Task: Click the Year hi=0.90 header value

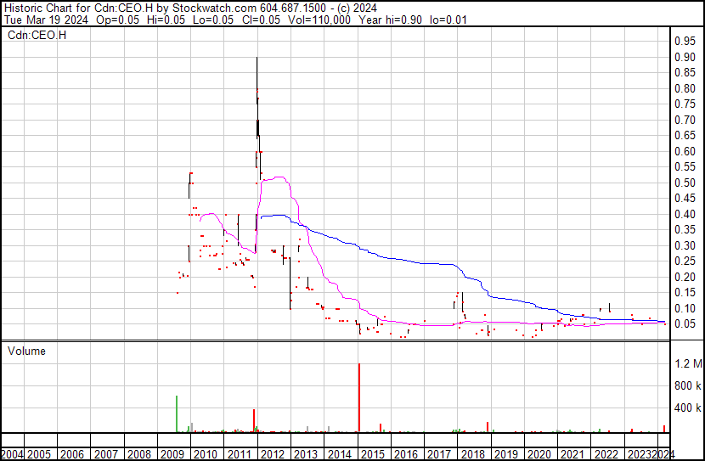Action: coord(391,20)
